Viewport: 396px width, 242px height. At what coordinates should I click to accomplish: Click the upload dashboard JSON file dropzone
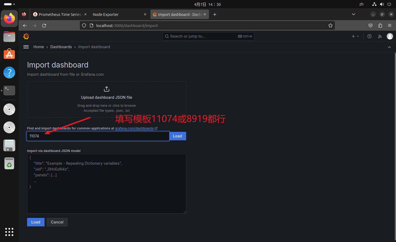tap(107, 99)
